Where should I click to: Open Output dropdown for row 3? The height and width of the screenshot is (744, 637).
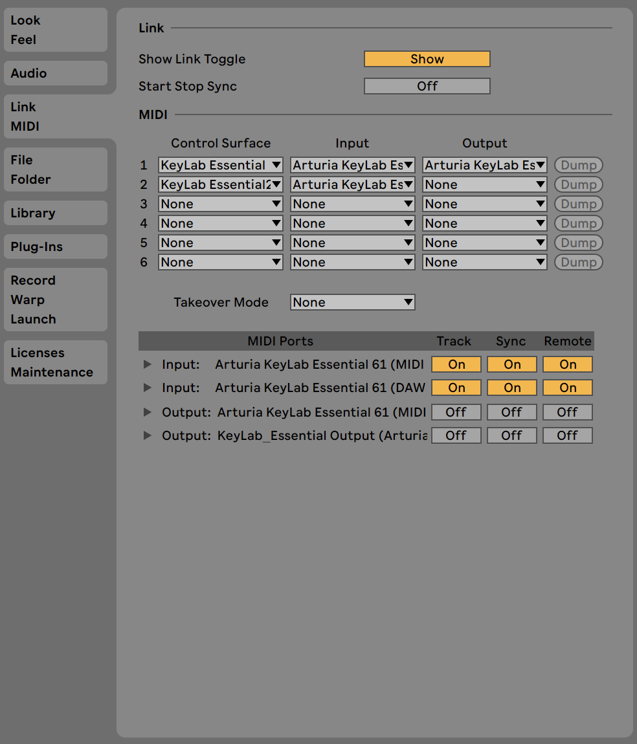pyautogui.click(x=485, y=204)
